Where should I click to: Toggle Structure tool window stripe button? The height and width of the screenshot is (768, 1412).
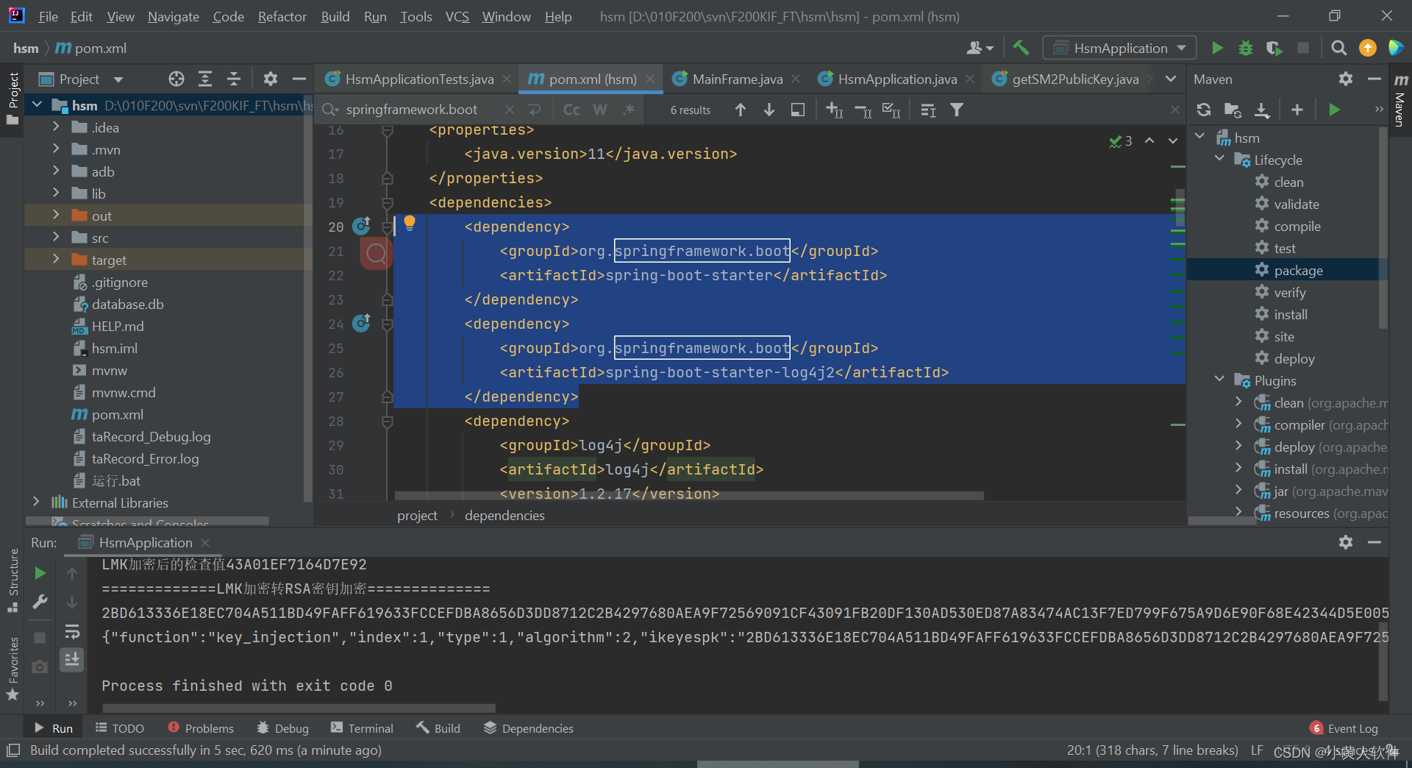point(13,581)
